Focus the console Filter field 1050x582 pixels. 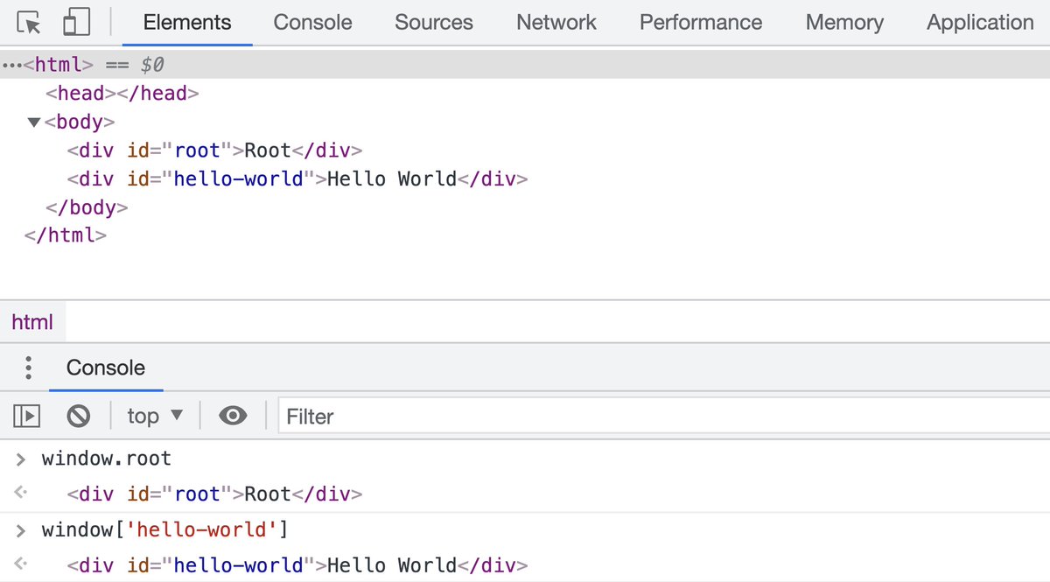[x=664, y=417]
